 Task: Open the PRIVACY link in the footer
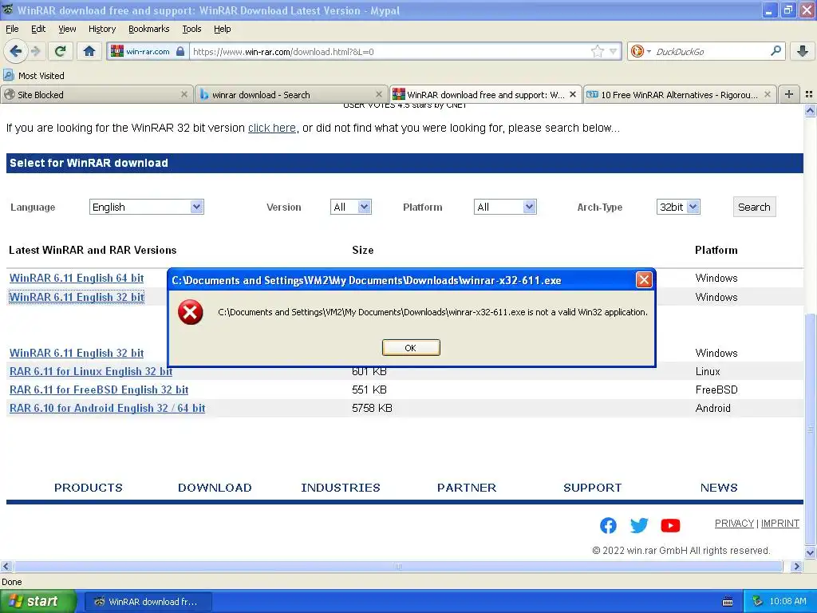click(734, 524)
